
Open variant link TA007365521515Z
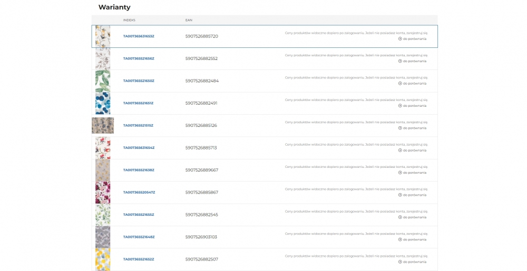pos(138,125)
